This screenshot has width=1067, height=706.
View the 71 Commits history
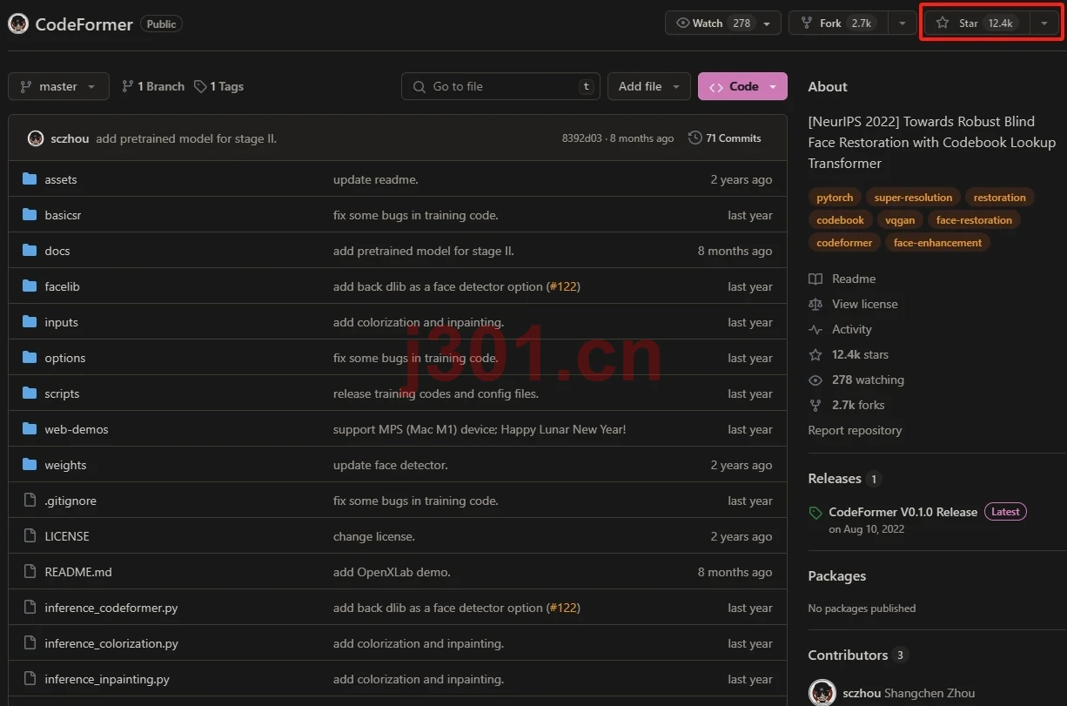click(725, 138)
